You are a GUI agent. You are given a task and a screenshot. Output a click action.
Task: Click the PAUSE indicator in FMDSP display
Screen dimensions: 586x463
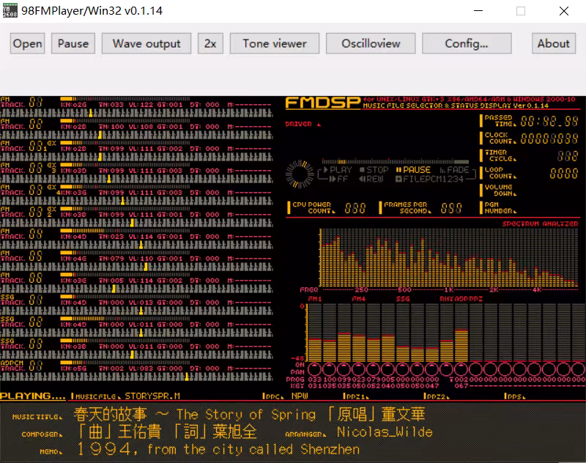click(413, 170)
